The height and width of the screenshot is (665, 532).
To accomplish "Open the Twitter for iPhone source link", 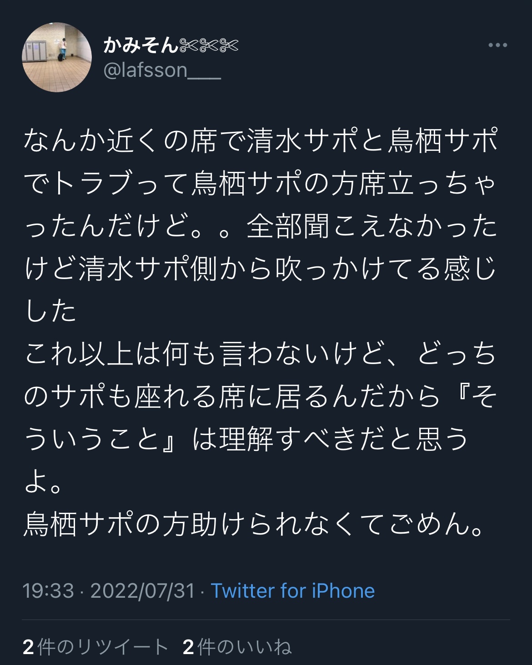I will pyautogui.click(x=293, y=591).
